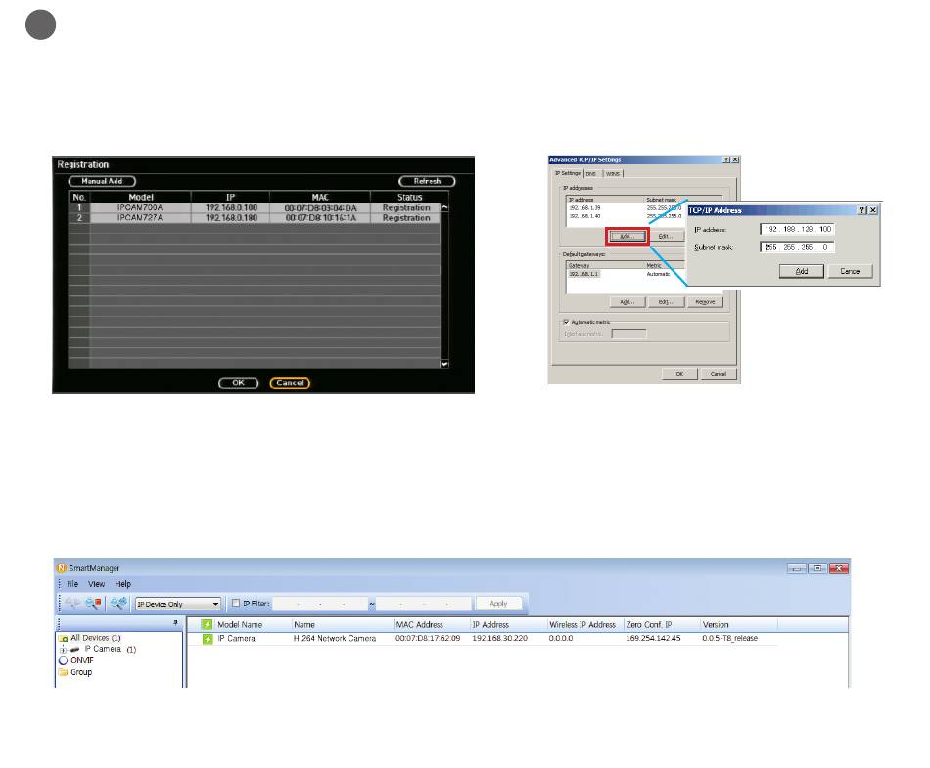Click OK in the Registration dialog
The width and height of the screenshot is (930, 768).
point(239,383)
